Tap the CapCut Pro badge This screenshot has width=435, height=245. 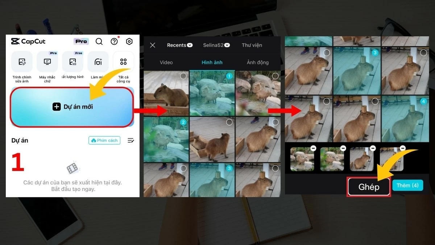81,41
